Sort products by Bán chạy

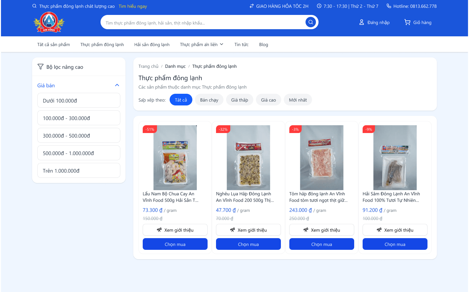click(x=209, y=100)
